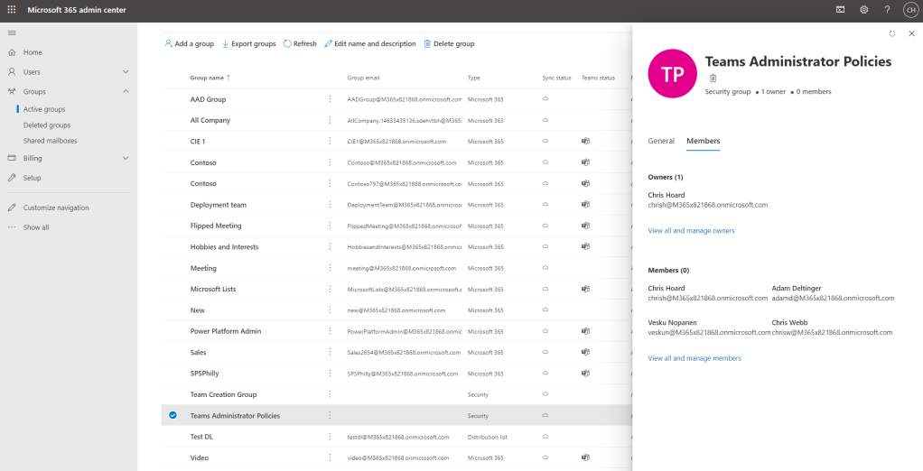Open Deleted groups in sidebar
Image resolution: width=923 pixels, height=471 pixels.
click(x=47, y=125)
